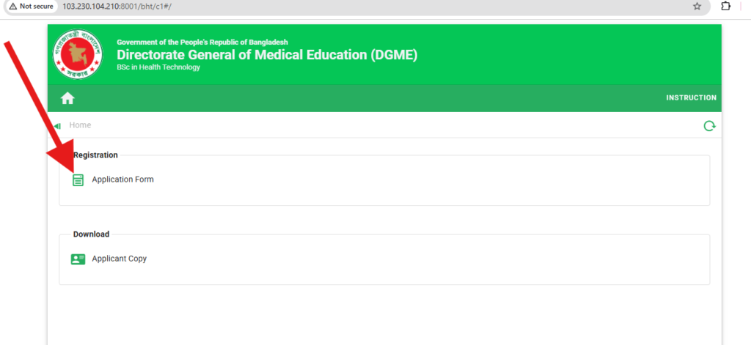The image size is (751, 345).
Task: Click the Registration section heading
Action: click(x=95, y=155)
